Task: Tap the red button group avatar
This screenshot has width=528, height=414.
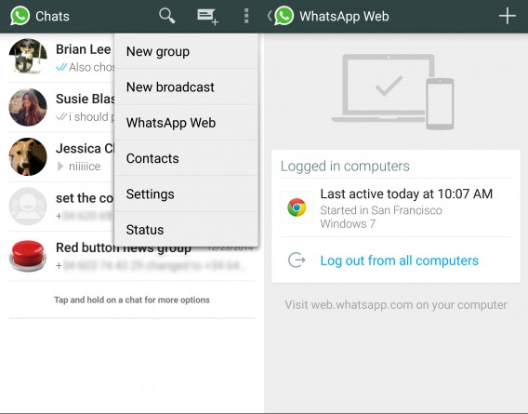Action: click(x=28, y=256)
